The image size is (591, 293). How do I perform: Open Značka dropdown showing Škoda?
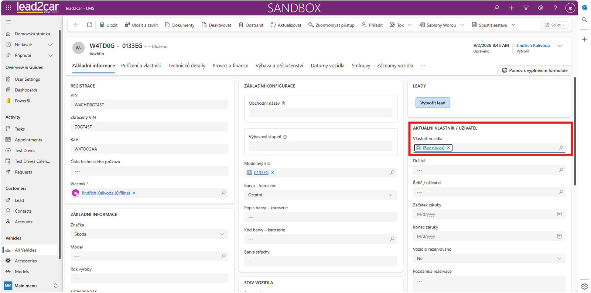click(x=149, y=234)
